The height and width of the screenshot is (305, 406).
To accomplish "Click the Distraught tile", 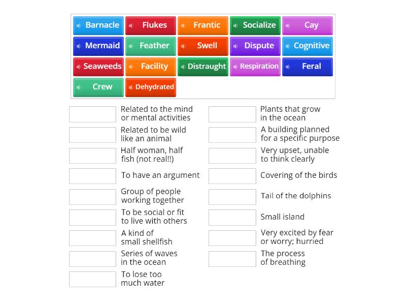I will (203, 66).
